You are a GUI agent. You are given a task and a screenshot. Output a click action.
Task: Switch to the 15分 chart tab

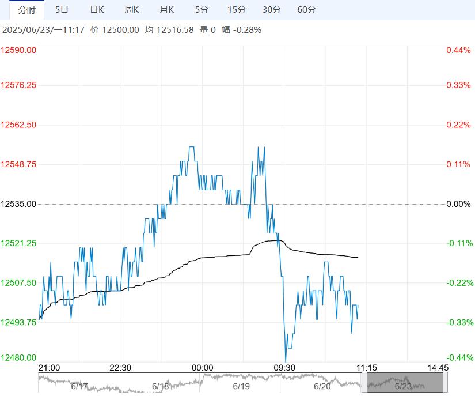point(236,10)
